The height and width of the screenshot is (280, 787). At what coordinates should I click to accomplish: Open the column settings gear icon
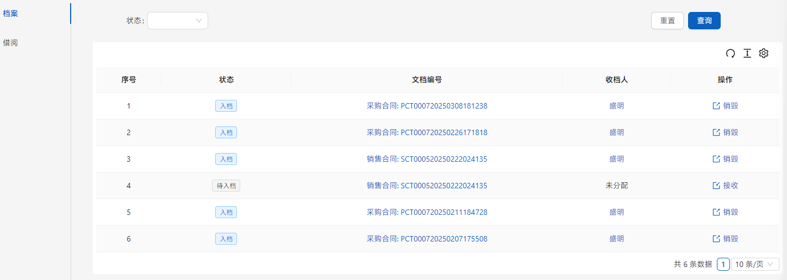[x=764, y=53]
